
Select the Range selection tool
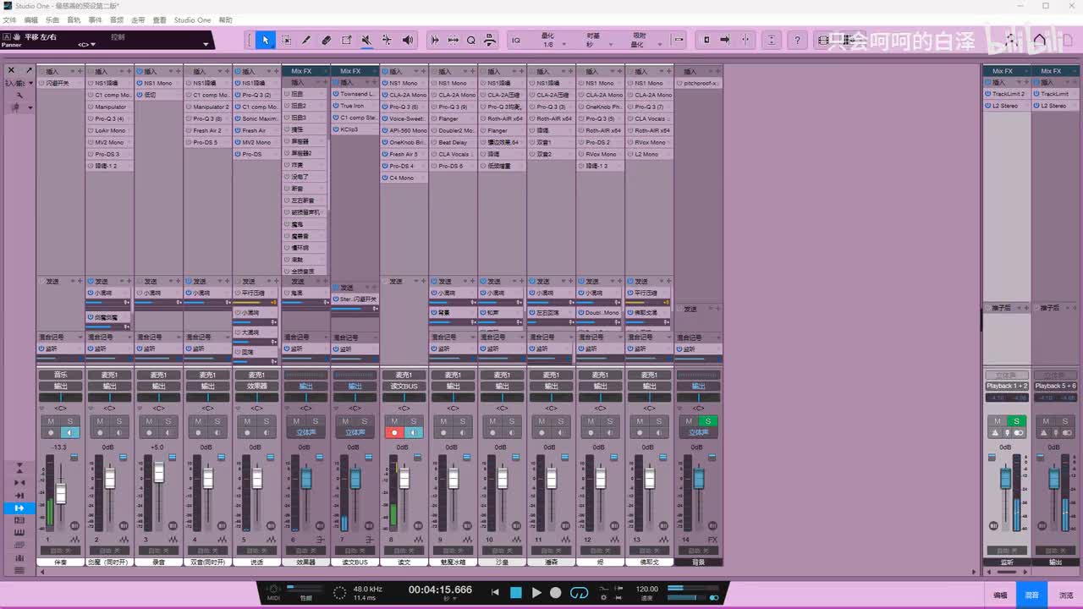(286, 40)
